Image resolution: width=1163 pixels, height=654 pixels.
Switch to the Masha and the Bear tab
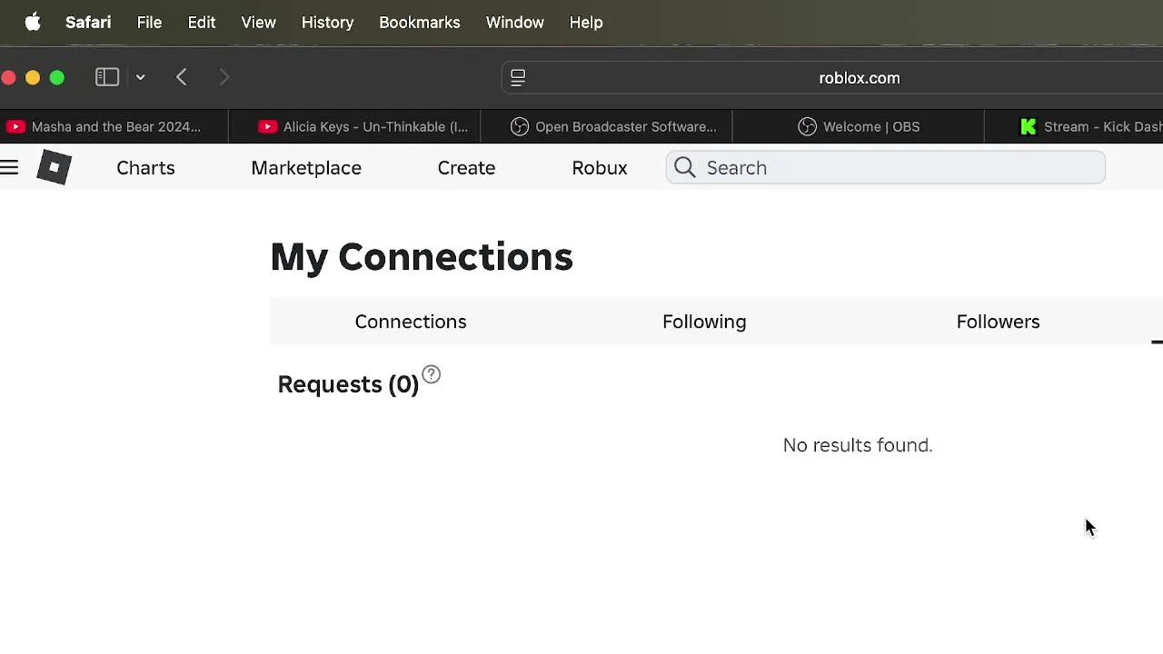tap(114, 126)
